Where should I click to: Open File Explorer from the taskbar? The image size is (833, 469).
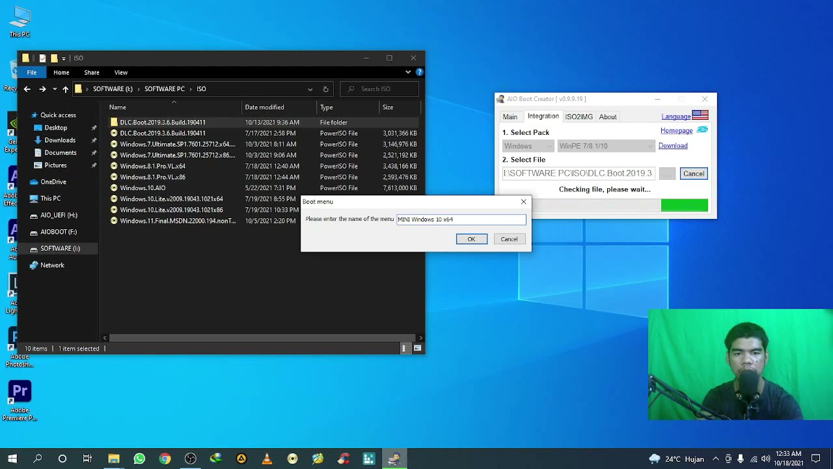coord(113,459)
